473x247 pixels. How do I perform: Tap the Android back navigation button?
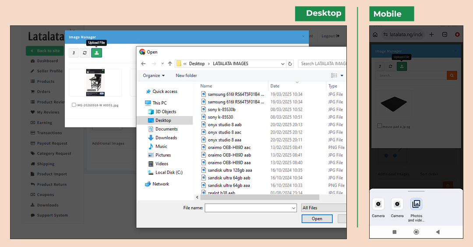point(438,232)
